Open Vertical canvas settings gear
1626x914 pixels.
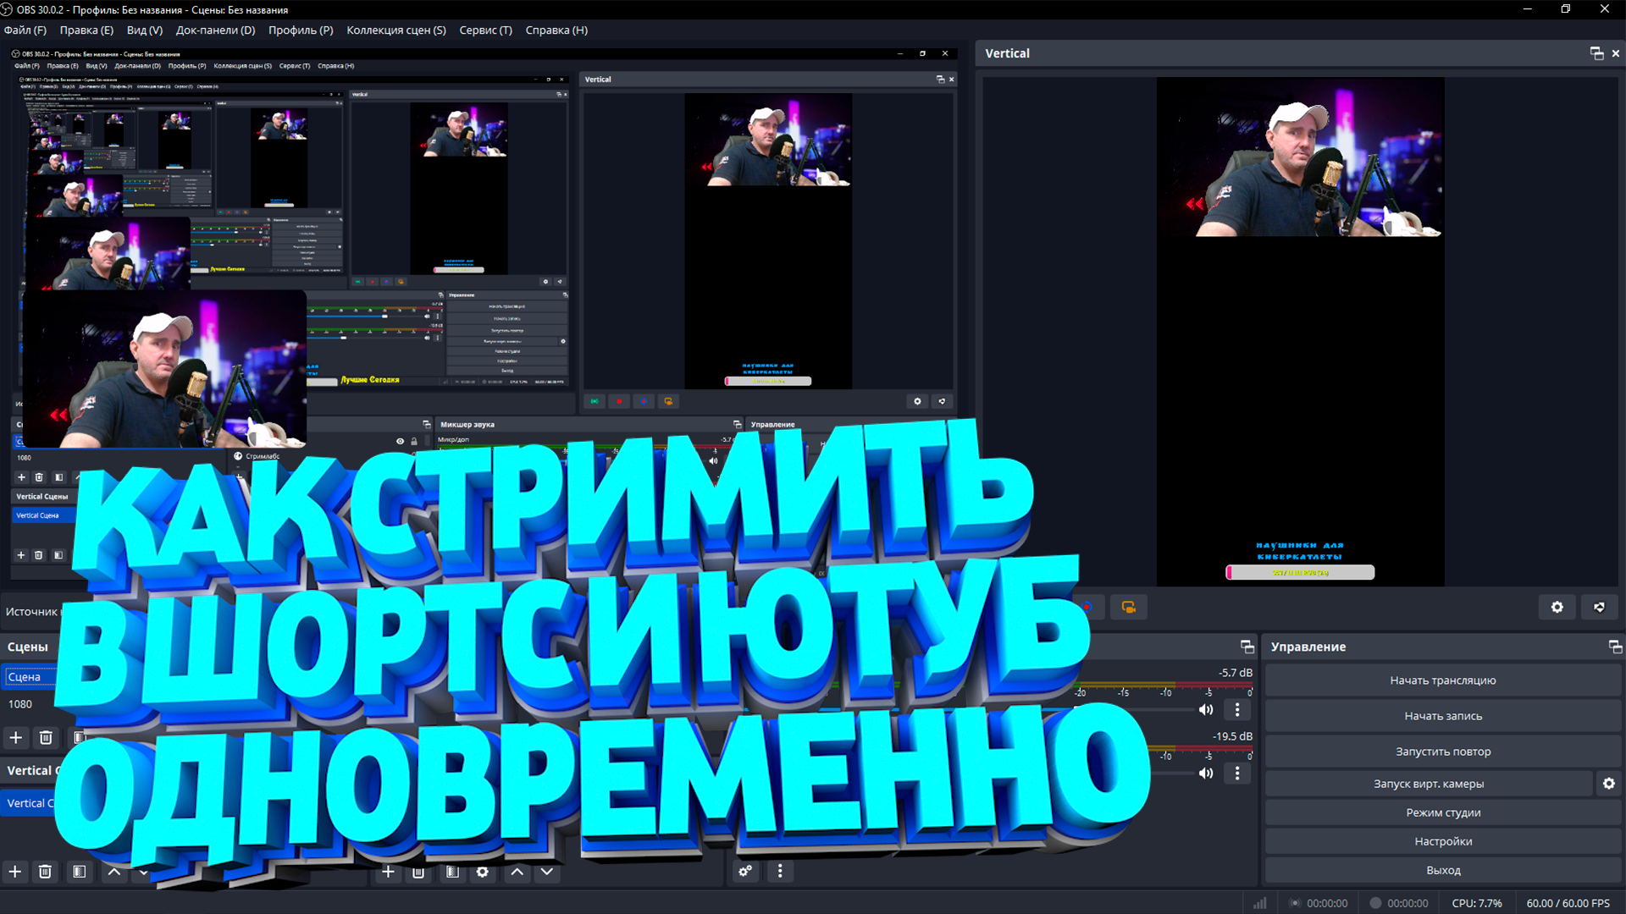click(x=1557, y=607)
